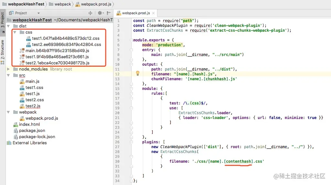331x185 pixels.
Task: Click the test2.js file icon in src
Action: [22, 106]
